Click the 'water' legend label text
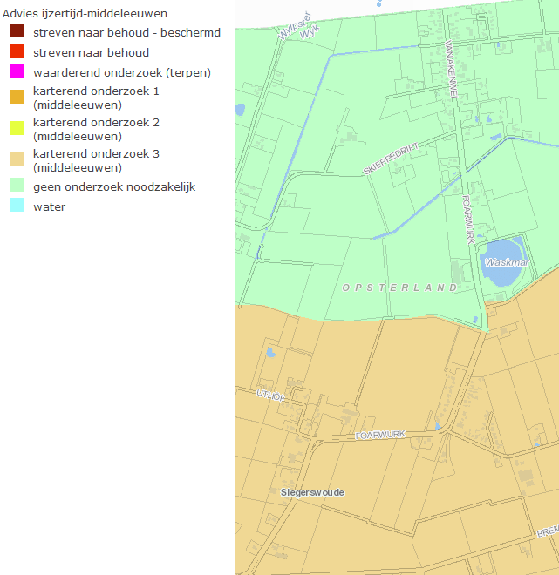559x575 pixels. point(49,207)
